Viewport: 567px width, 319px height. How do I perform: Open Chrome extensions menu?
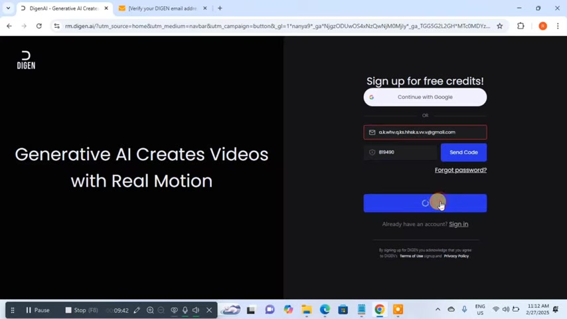point(521,26)
